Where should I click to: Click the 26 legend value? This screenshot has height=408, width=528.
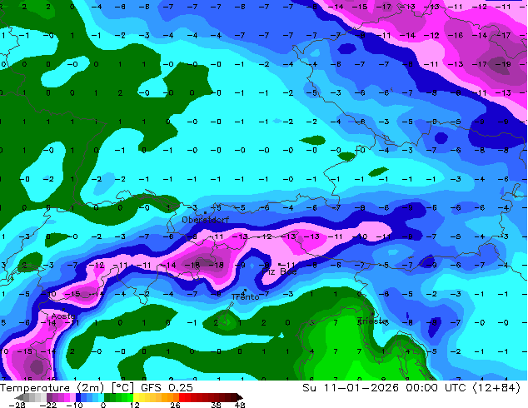click(x=175, y=405)
